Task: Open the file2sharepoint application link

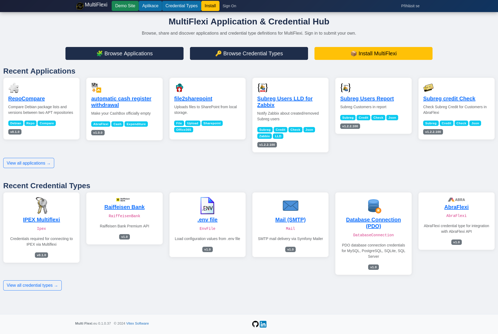Action: coord(193,99)
